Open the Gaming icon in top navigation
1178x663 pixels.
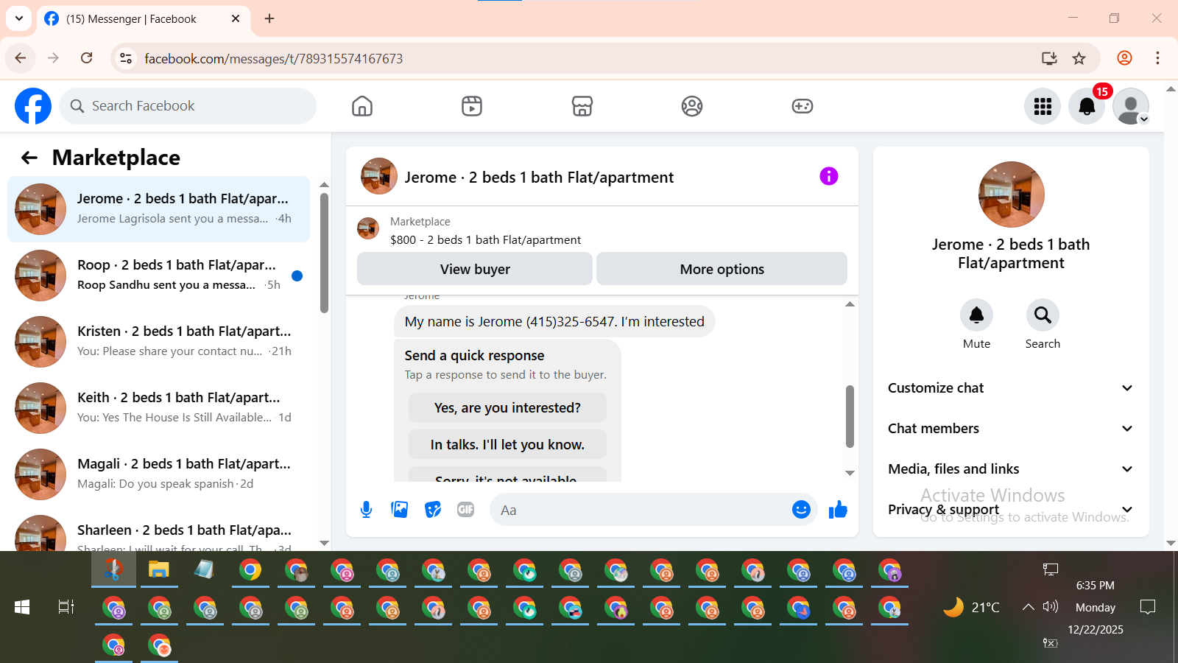803,106
